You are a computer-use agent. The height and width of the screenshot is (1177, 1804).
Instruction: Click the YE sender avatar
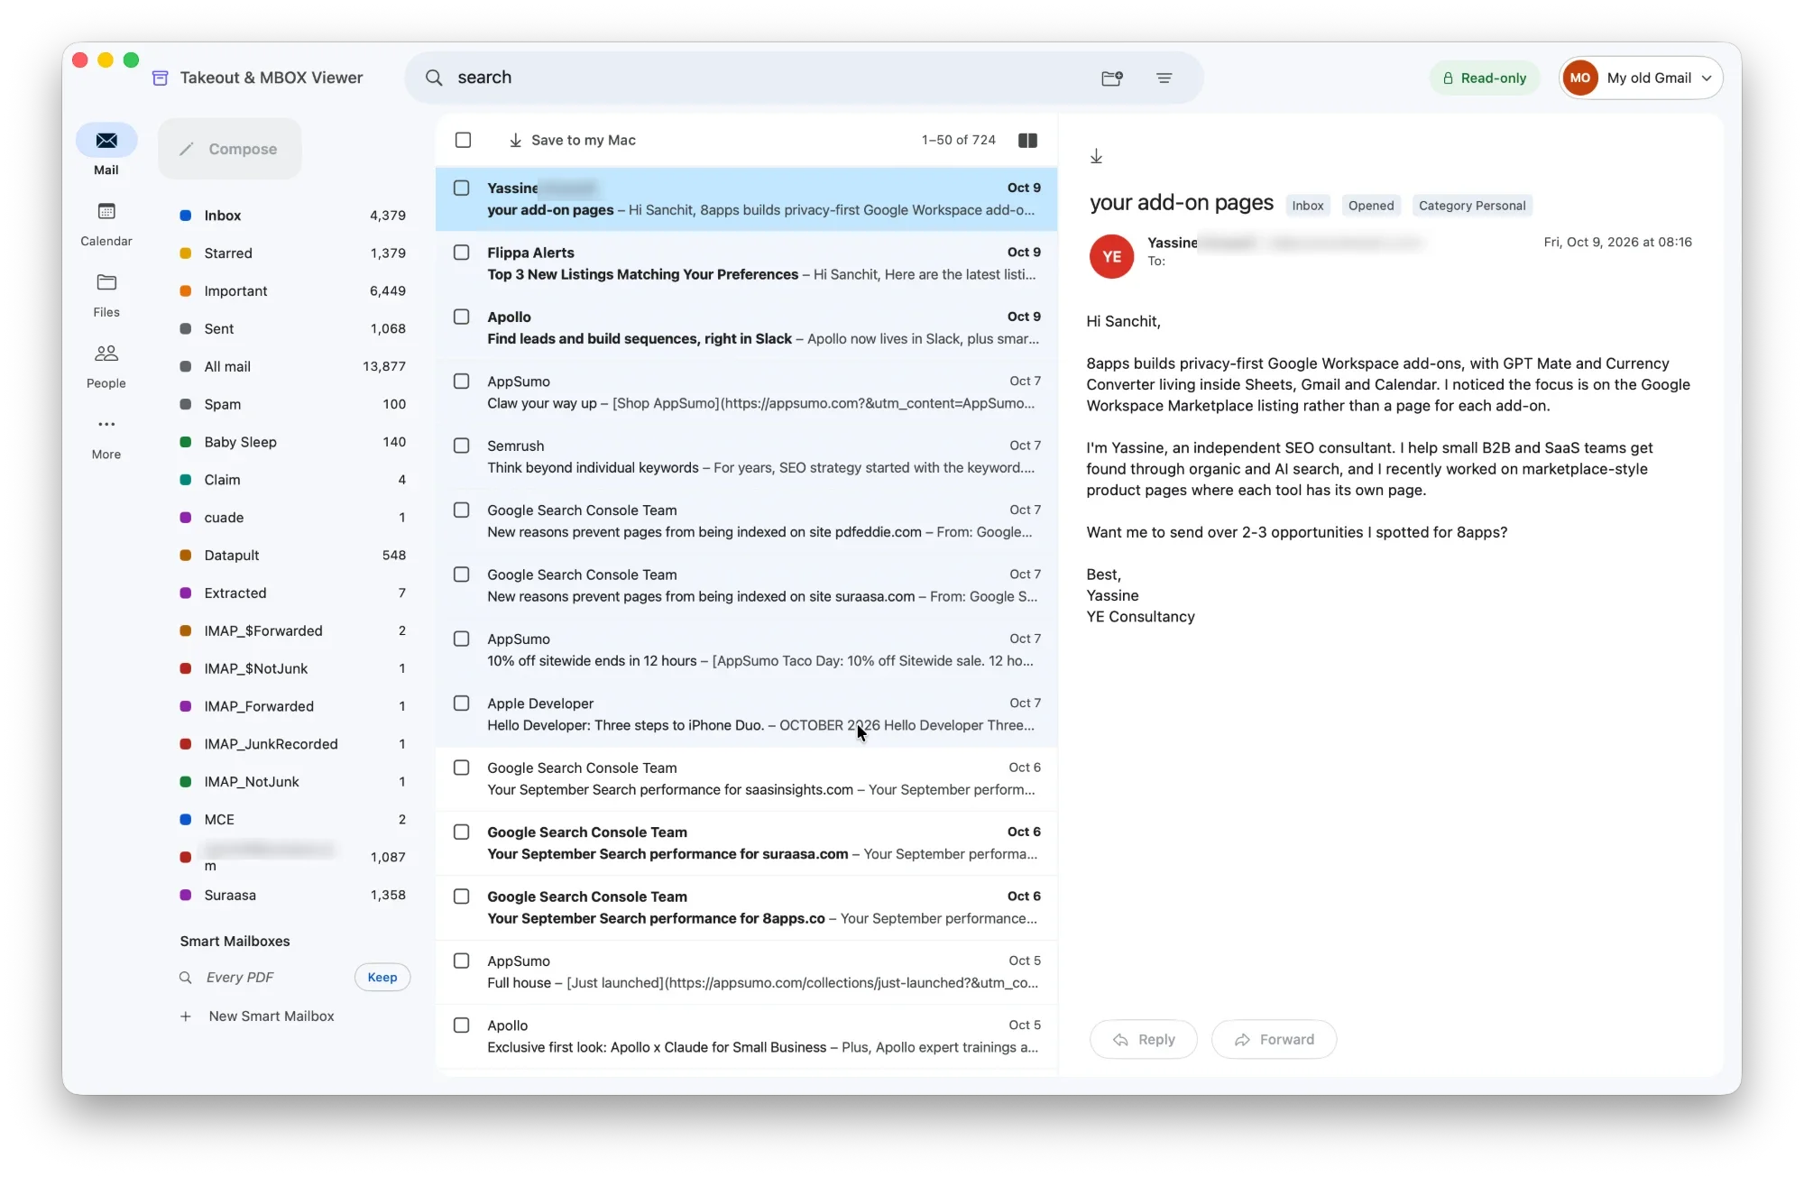(1111, 256)
